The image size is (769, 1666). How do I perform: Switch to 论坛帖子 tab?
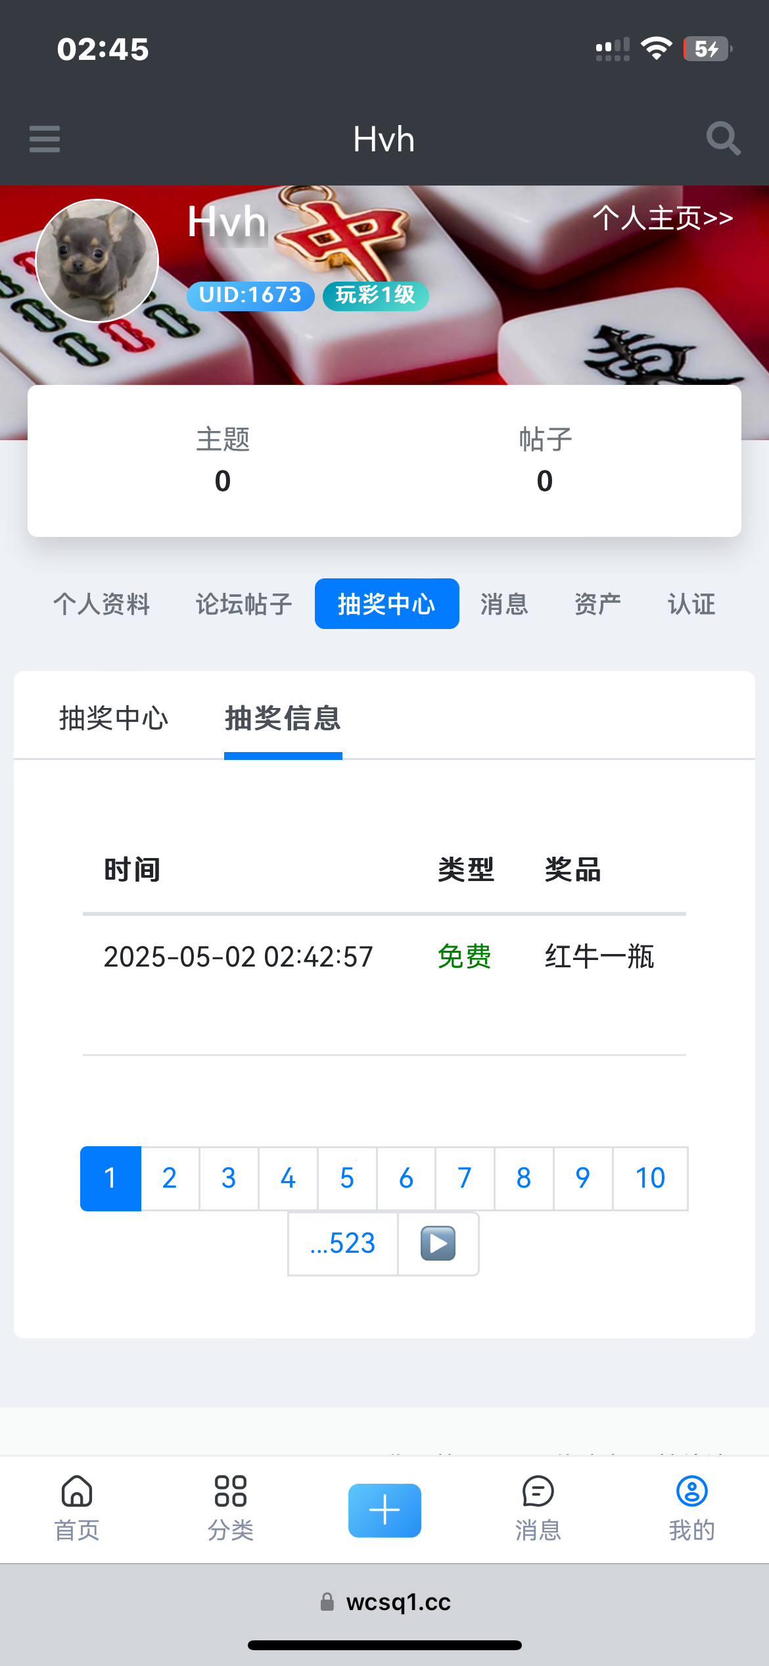coord(244,604)
